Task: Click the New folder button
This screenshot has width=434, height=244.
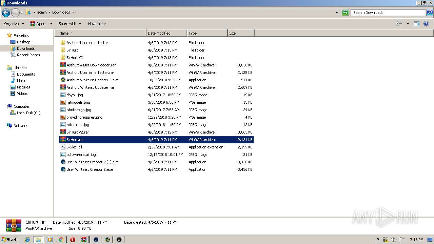Action: [97, 24]
